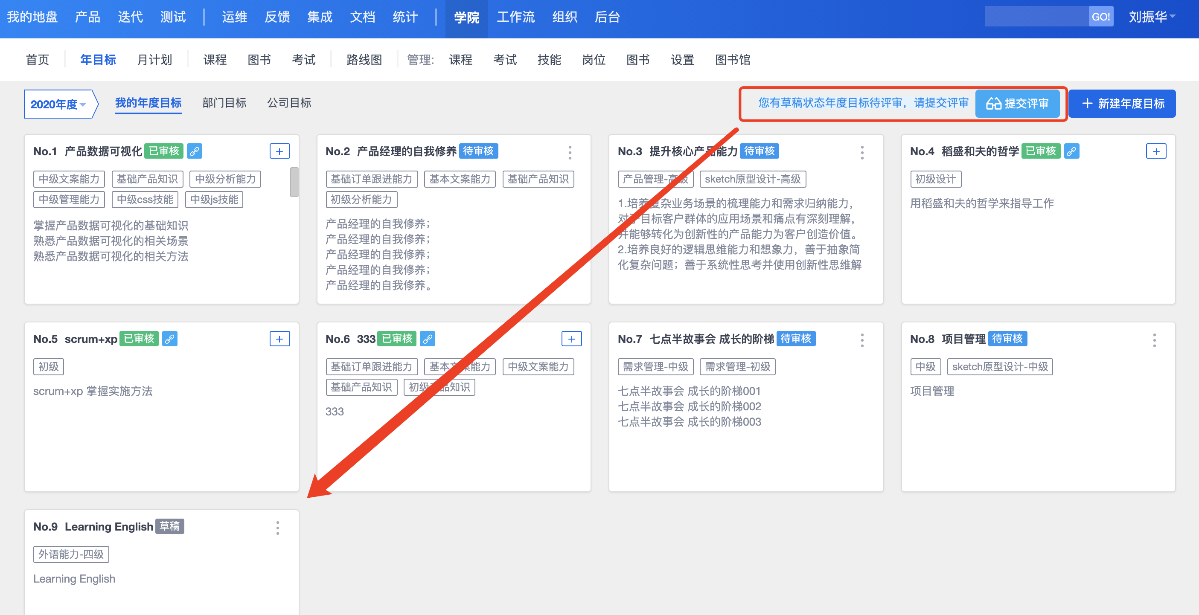The height and width of the screenshot is (615, 1199).
Task: Click the 需求管理-中级 tag in No.7 card
Action: point(655,367)
